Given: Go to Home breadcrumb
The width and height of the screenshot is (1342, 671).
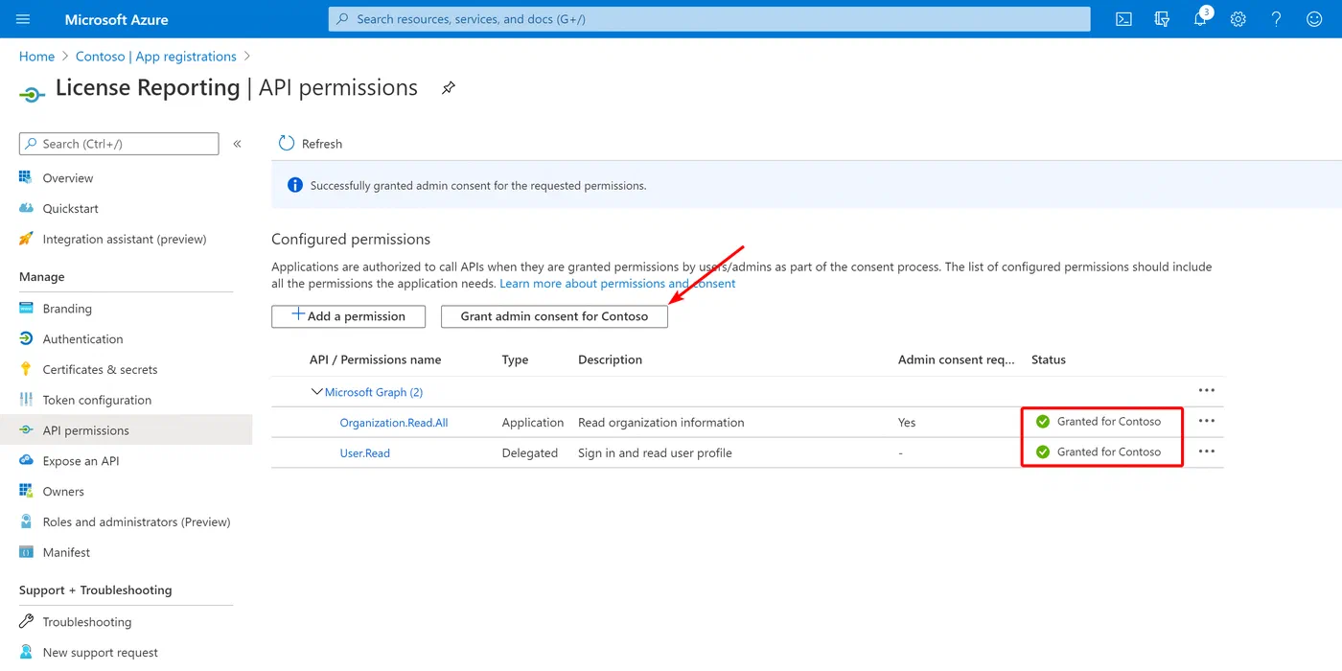Looking at the screenshot, I should (36, 57).
